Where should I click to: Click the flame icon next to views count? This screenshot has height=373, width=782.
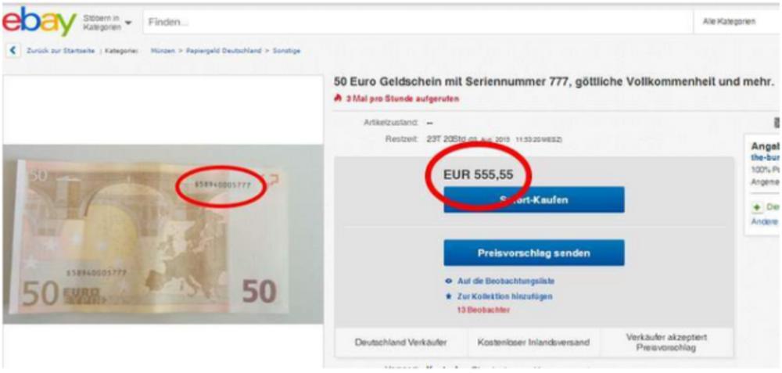(x=338, y=99)
